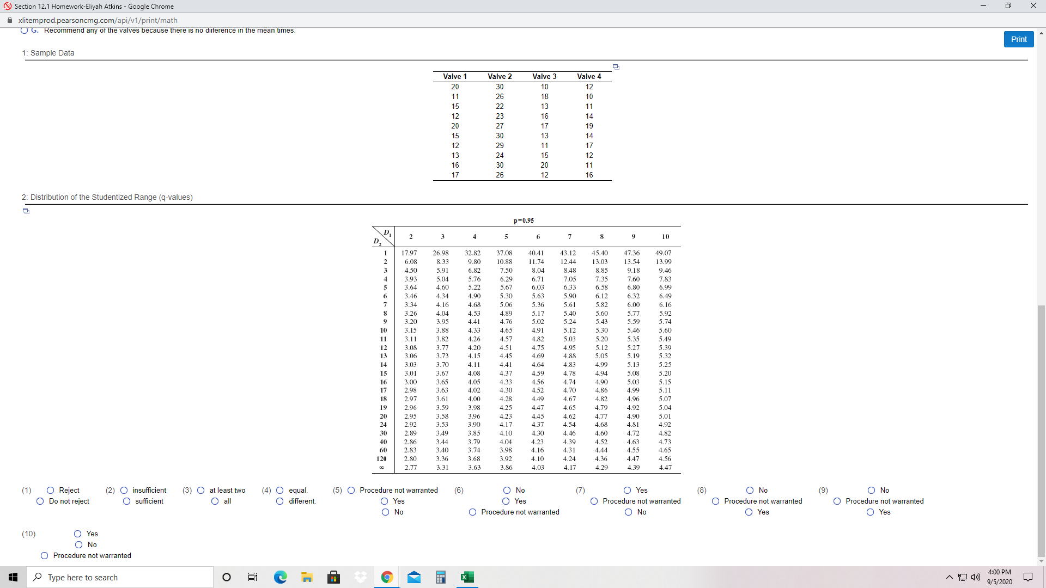Open the Sample Data table popup icon
Screen dimensions: 1046x588
616,67
